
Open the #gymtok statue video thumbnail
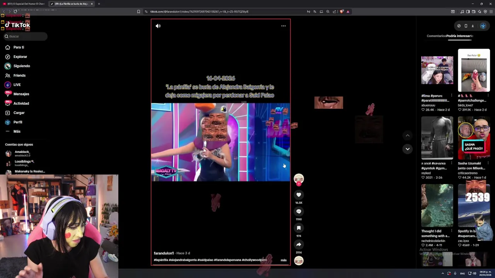click(x=437, y=138)
